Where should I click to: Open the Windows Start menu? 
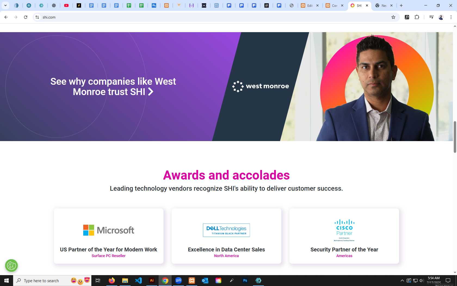7,281
